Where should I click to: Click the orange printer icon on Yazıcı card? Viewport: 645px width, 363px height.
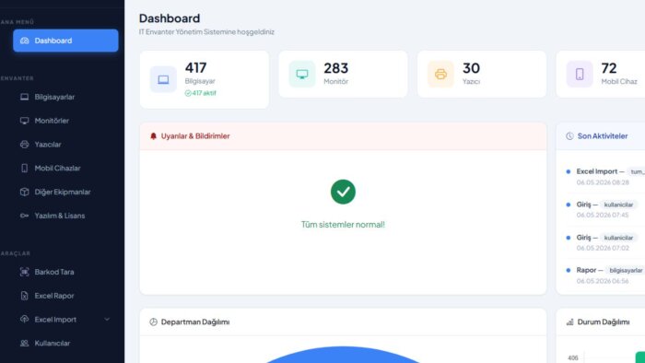pos(440,74)
